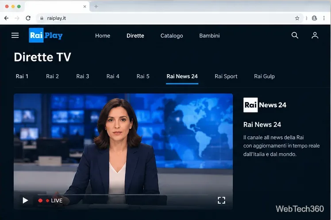Click the browser back arrow
The width and height of the screenshot is (331, 220).
pyautogui.click(x=6, y=18)
